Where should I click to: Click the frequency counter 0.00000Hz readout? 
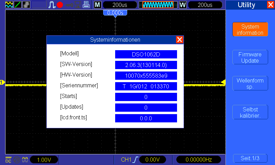pos(199,159)
